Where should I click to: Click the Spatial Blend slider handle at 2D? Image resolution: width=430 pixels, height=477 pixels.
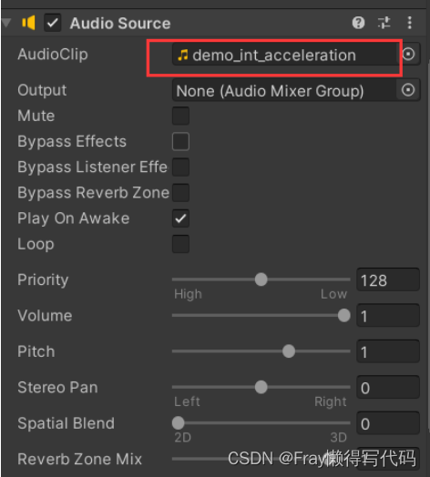tap(179, 423)
